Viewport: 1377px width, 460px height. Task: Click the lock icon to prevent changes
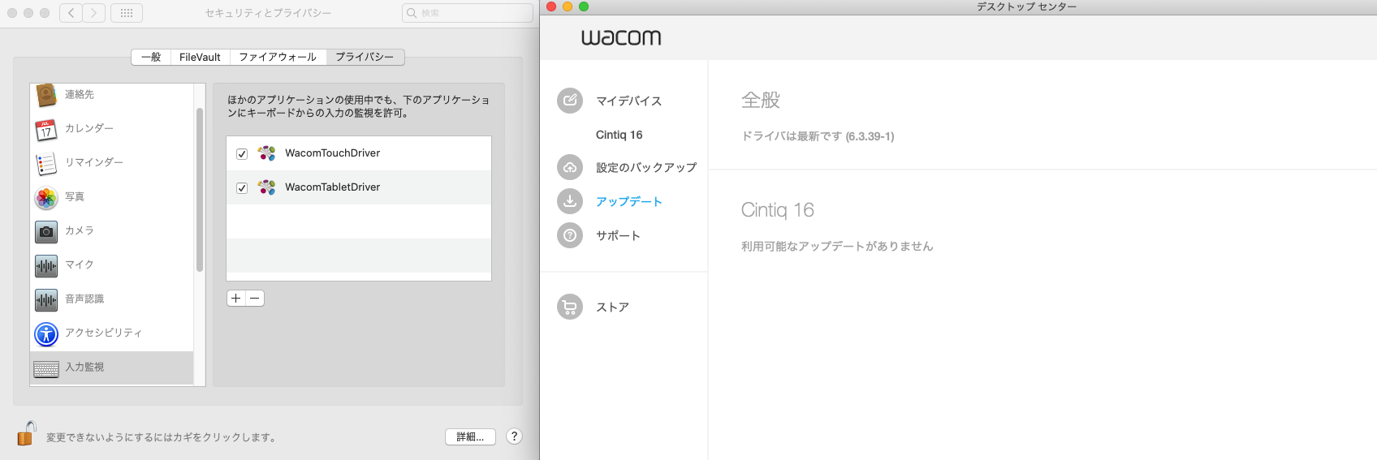click(26, 434)
